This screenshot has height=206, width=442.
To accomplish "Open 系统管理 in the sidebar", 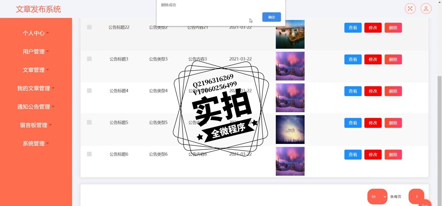I will point(36,143).
